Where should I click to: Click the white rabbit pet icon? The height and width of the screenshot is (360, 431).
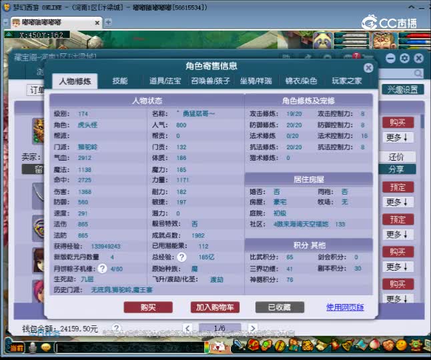220,347
